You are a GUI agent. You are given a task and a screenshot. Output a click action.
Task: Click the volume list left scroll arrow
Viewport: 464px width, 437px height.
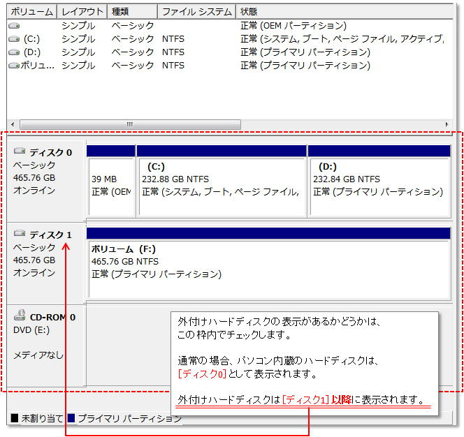pos(13,124)
